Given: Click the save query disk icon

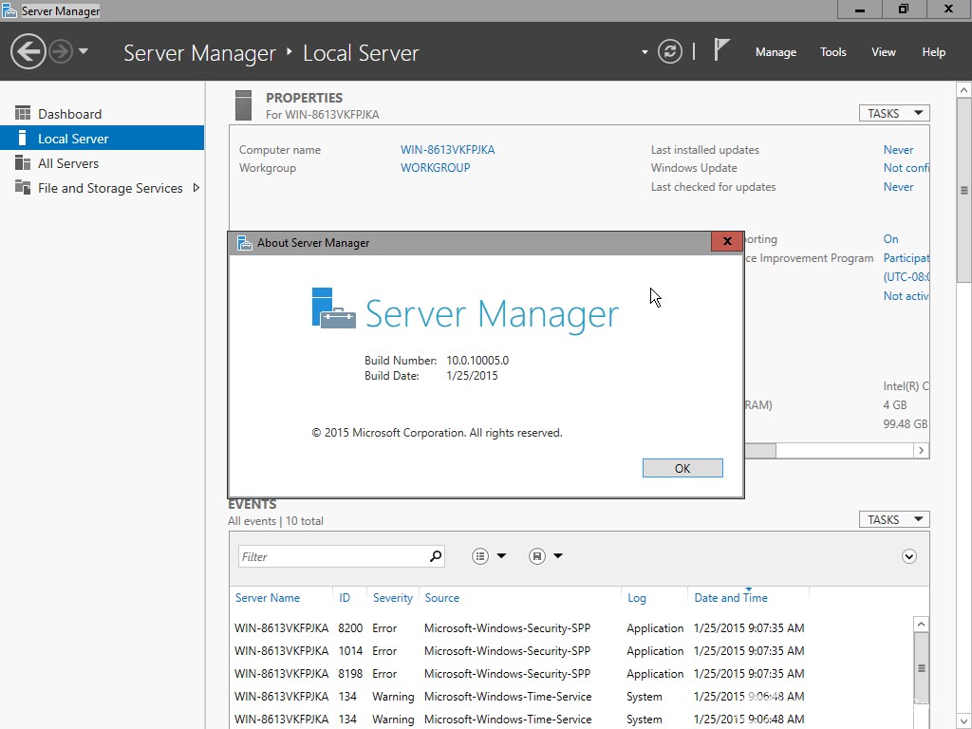Looking at the screenshot, I should coord(537,556).
